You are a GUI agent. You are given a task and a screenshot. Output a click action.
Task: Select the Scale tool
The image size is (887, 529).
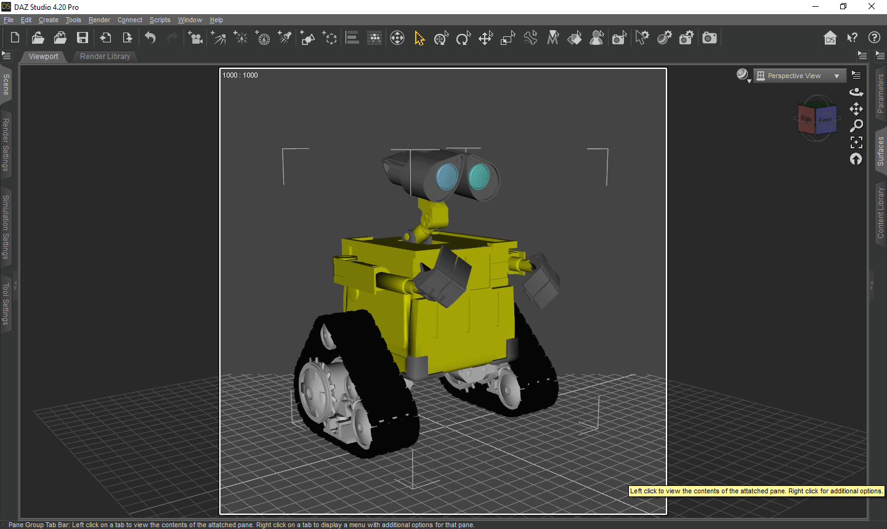(x=508, y=38)
